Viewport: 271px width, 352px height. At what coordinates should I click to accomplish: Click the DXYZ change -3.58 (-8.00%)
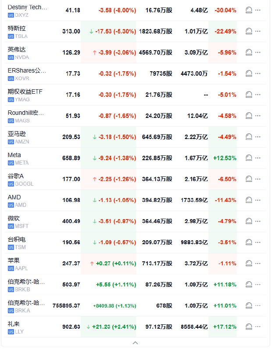point(117,10)
